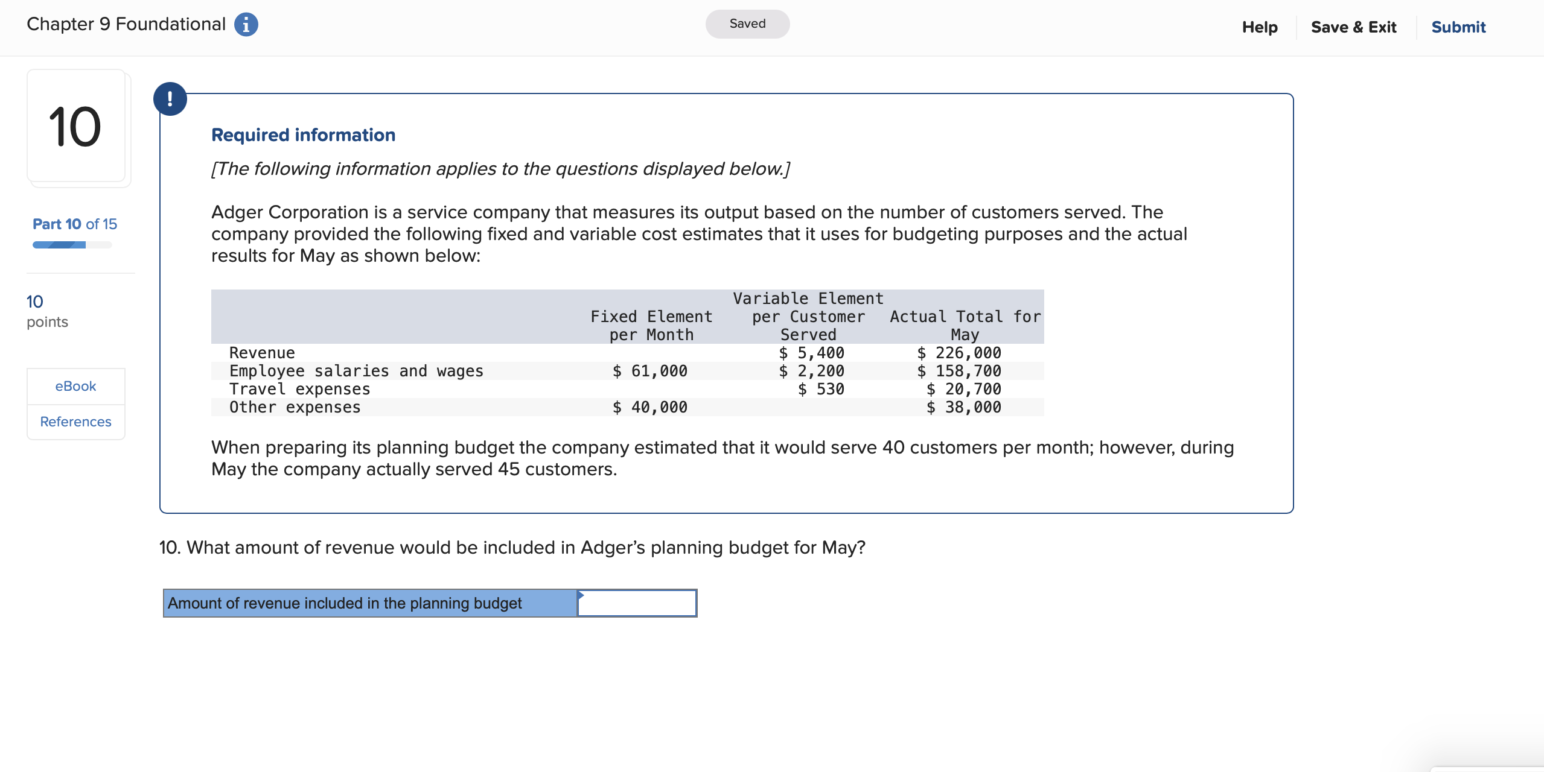
Task: Click the question number 10 box
Action: coord(76,127)
